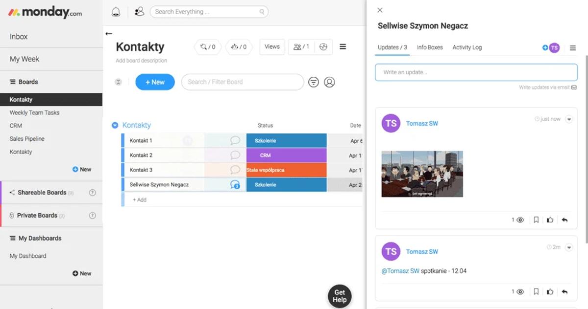Close the Sellwise Szymon Negacz panel
Screen dimensions: 588x309
[x=380, y=10]
